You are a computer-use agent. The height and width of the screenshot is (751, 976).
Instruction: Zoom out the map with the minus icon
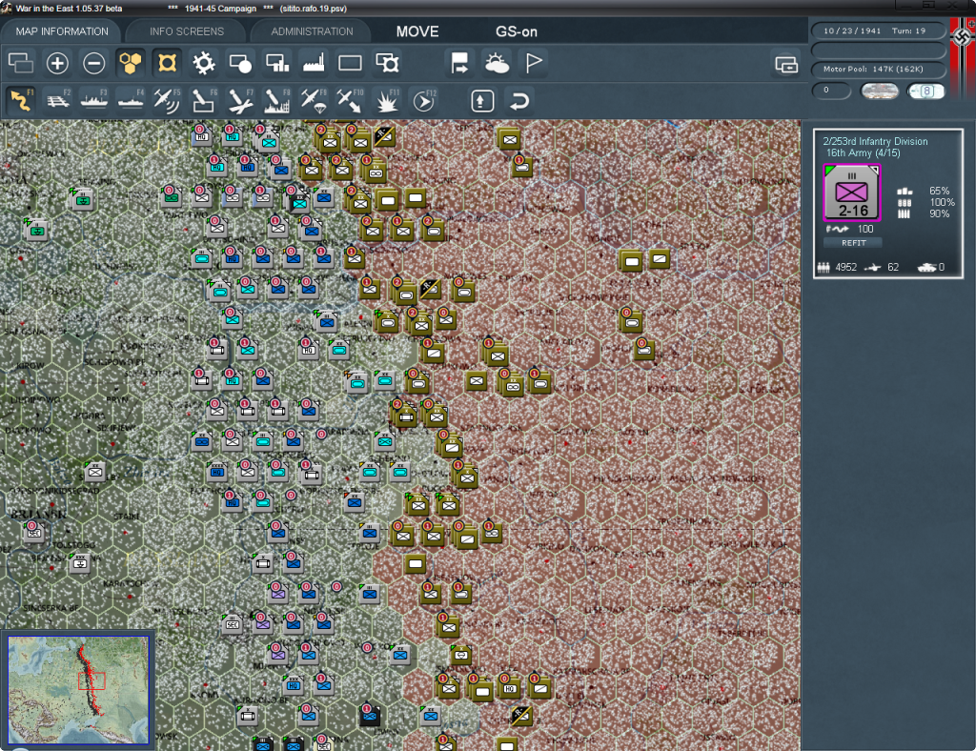click(x=94, y=63)
